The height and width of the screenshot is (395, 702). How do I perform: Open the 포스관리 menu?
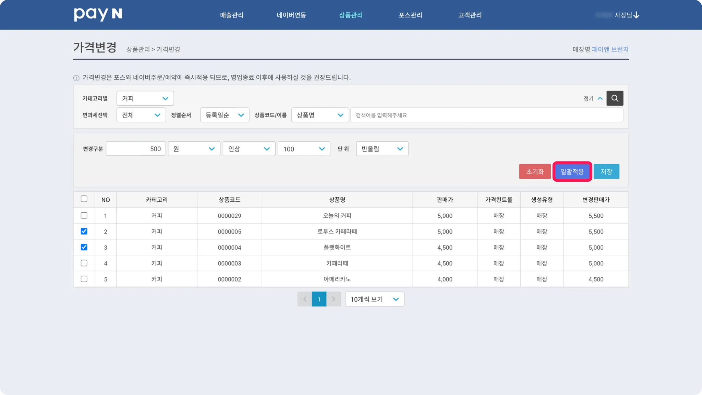(410, 15)
